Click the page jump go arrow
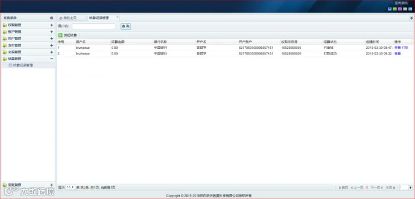 tap(410, 187)
